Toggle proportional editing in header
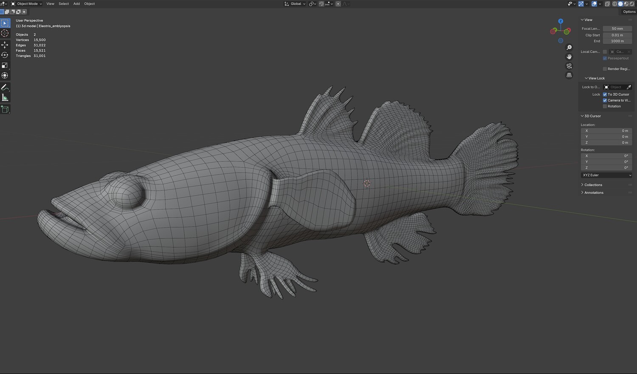This screenshot has width=637, height=374. coord(338,4)
